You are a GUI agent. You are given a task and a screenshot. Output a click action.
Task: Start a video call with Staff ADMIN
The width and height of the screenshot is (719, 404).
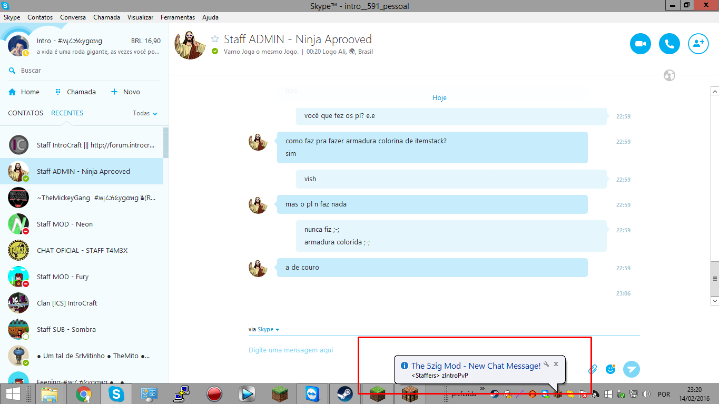[641, 44]
